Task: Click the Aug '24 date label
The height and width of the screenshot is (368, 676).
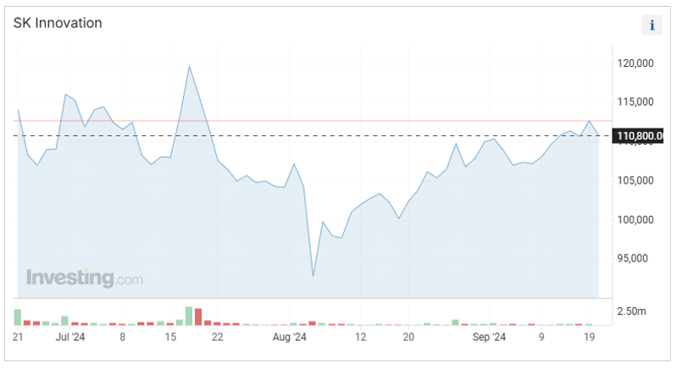Action: 291,337
